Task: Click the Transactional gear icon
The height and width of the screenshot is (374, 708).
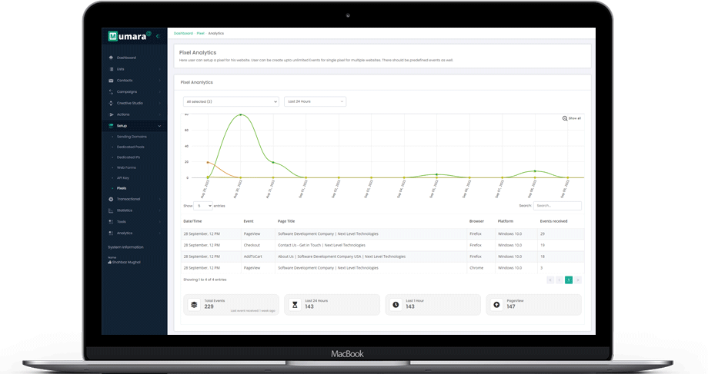Action: [x=111, y=199]
